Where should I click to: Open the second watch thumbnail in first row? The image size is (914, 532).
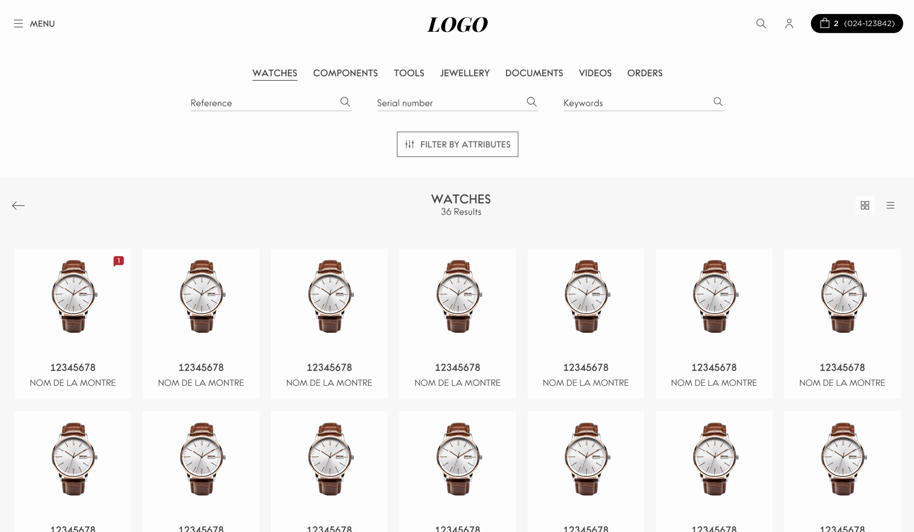coord(201,296)
